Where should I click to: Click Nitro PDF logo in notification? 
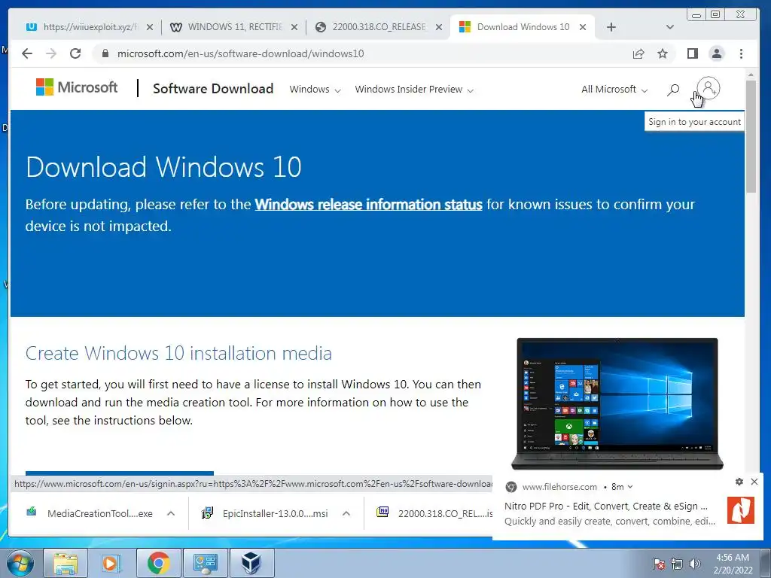741,510
